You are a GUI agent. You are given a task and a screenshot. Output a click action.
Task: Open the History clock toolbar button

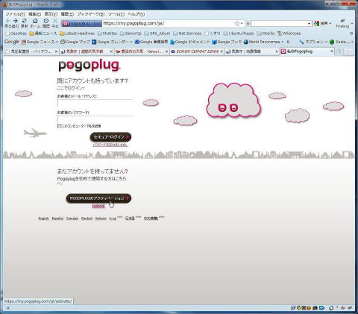tap(46, 21)
